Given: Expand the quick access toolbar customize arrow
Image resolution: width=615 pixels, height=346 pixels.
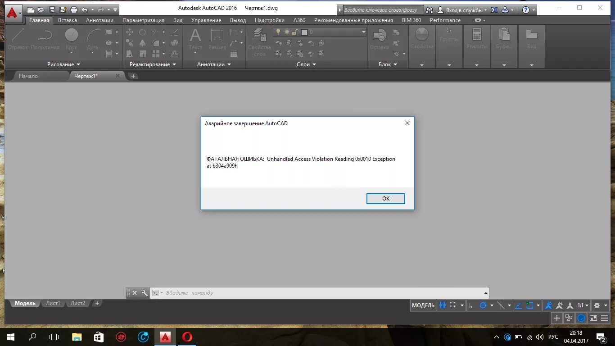Looking at the screenshot, I should (116, 10).
